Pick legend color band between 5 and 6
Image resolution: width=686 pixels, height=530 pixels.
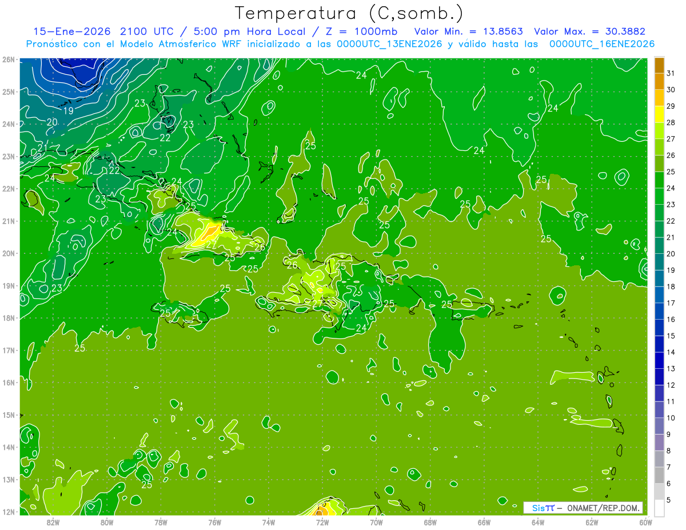[659, 492]
